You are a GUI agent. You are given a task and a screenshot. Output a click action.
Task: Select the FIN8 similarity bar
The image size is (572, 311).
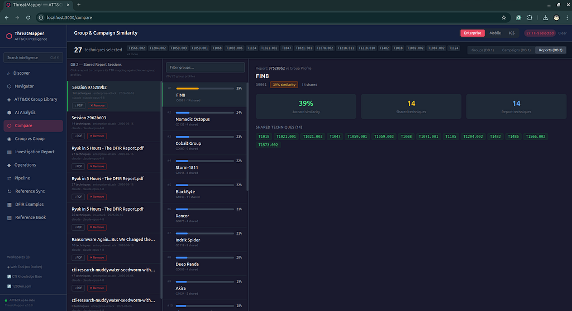205,89
